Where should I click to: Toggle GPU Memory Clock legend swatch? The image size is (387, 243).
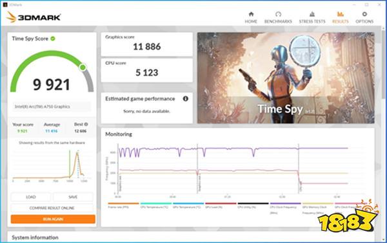318,203
